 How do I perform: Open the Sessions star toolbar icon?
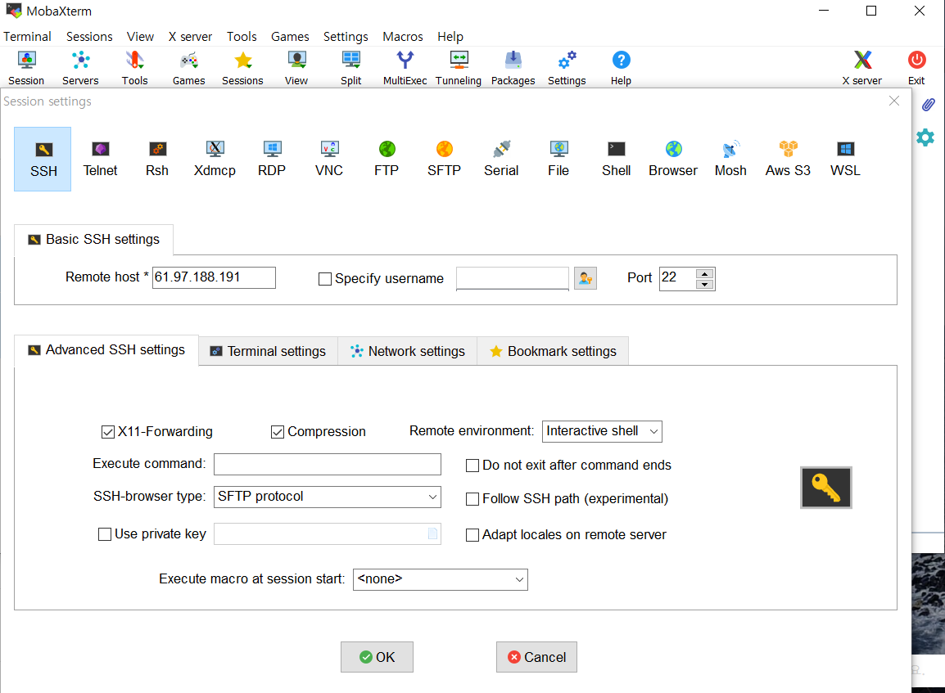click(242, 68)
